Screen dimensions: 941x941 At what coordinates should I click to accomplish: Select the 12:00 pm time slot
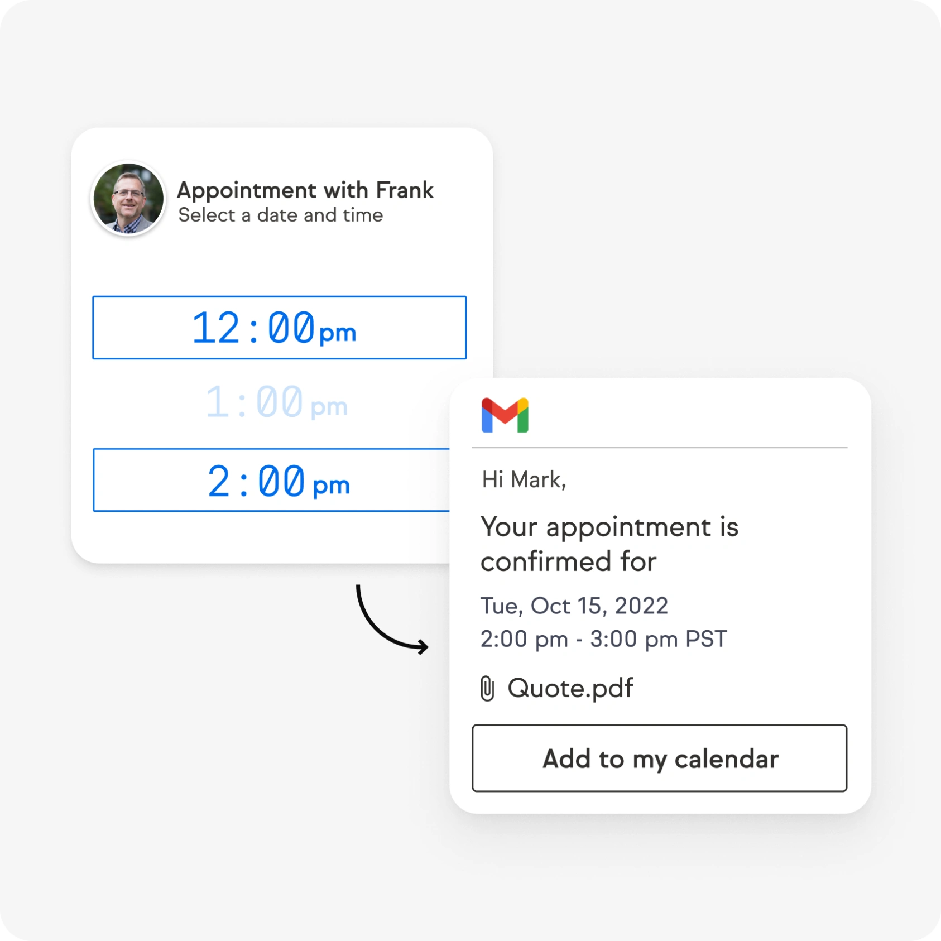[x=279, y=328]
